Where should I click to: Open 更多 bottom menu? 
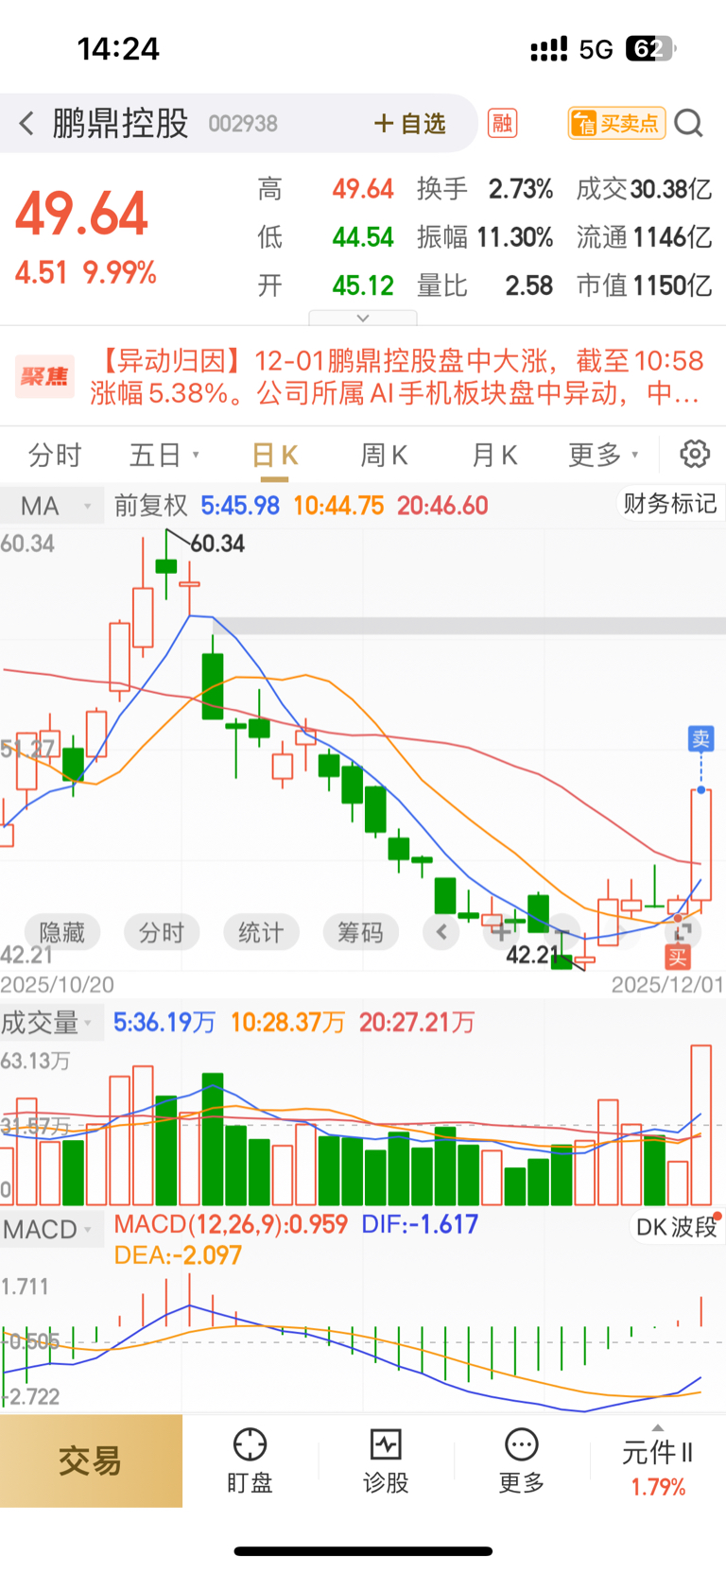coord(522,1460)
